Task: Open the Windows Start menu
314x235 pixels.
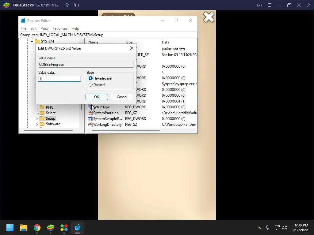Action: [x=10, y=228]
